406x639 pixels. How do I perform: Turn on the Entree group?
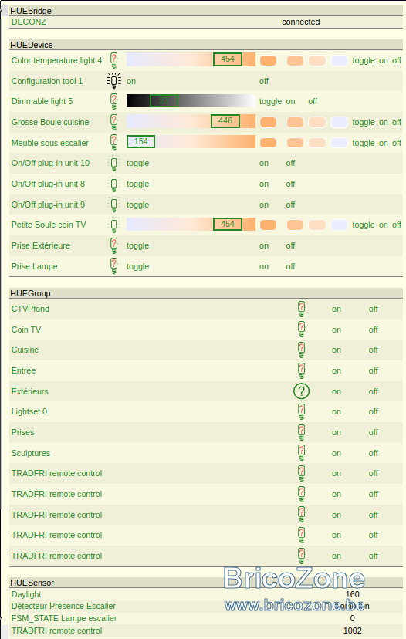tap(337, 370)
